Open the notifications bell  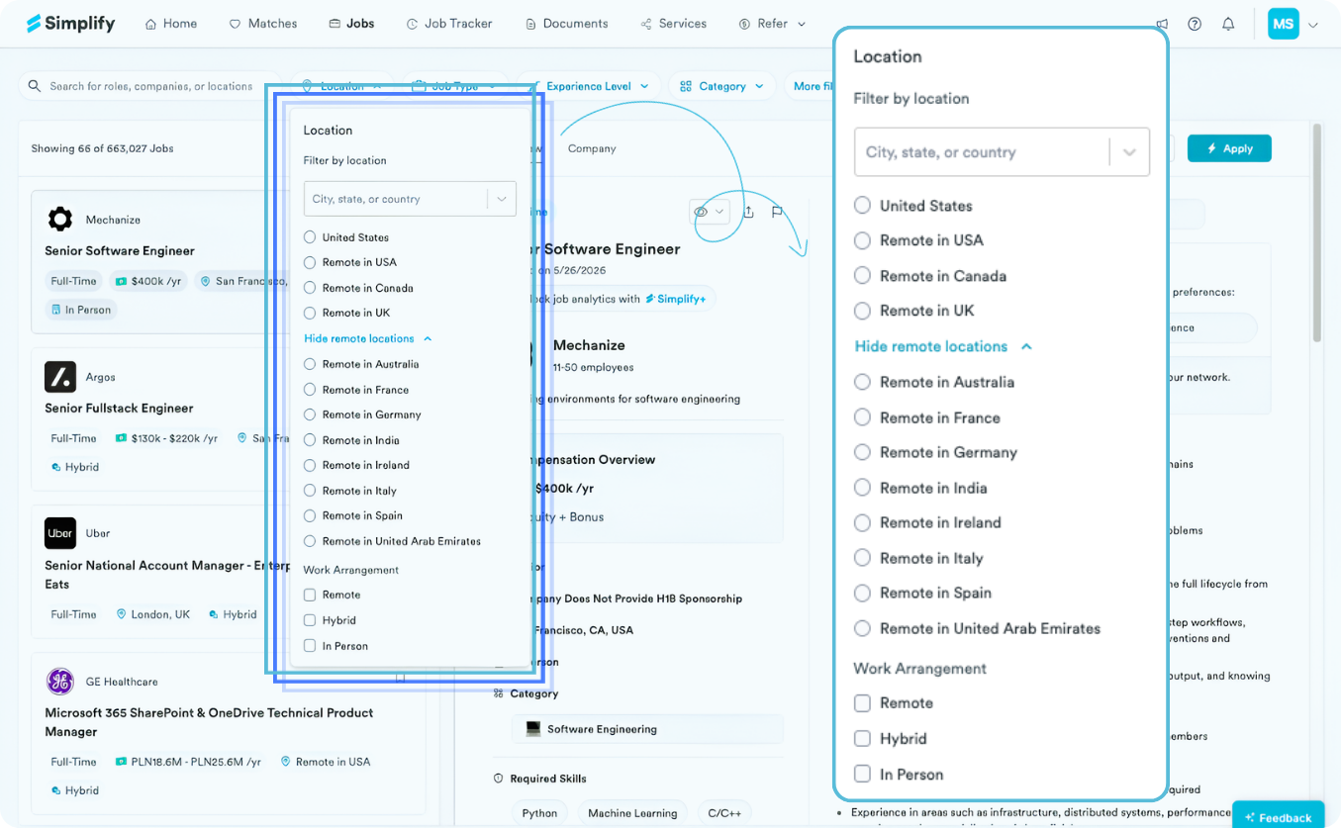pyautogui.click(x=1228, y=24)
